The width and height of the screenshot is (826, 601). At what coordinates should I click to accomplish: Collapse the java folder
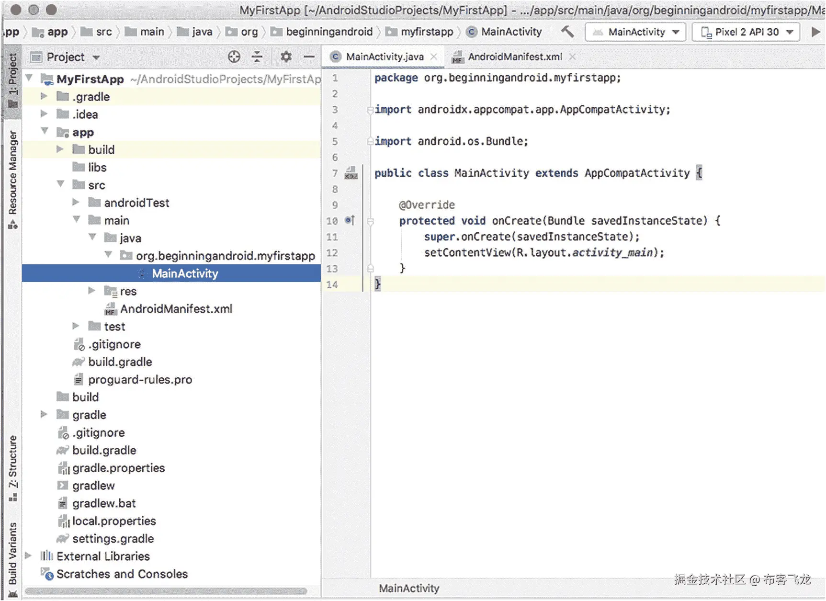tap(92, 238)
